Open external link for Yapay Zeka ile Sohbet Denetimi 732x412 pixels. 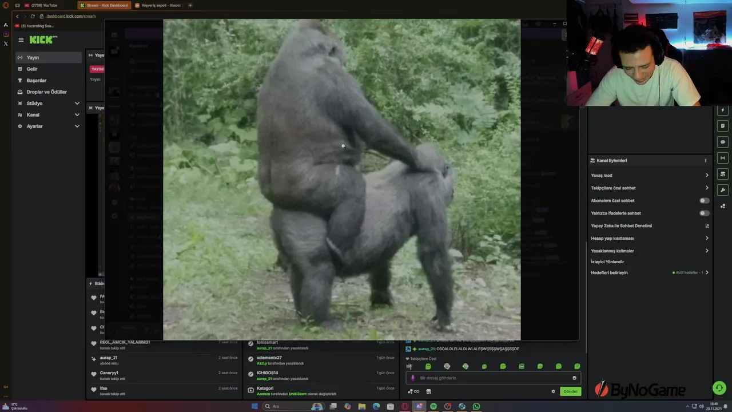(x=707, y=225)
